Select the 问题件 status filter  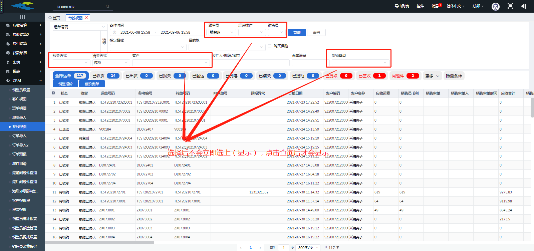(x=405, y=76)
